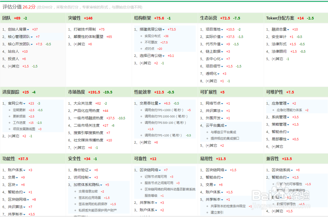This screenshot has height=217, width=328.
Task: Expand the 代币升值 item
Action: 222,44
